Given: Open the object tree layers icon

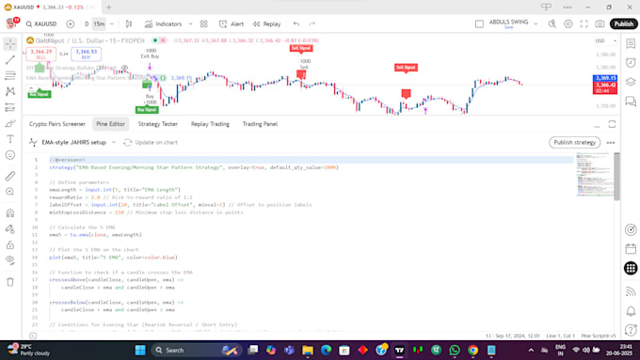Looking at the screenshot, I should pos(631,82).
